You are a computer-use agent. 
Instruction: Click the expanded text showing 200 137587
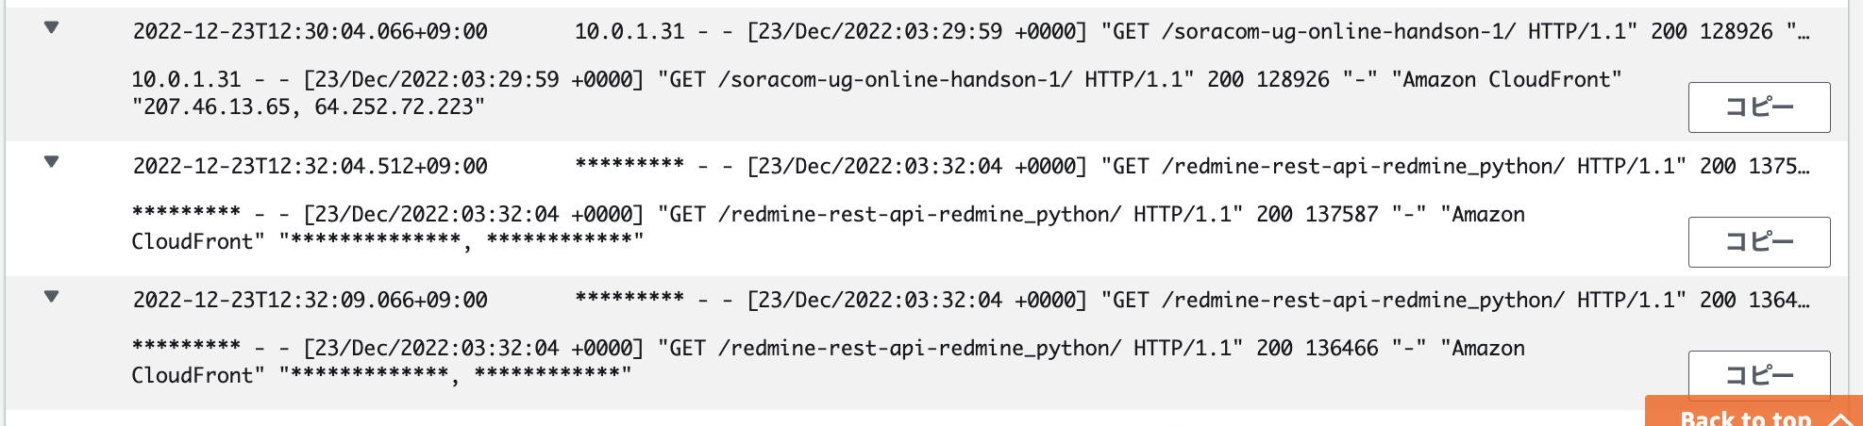(x=1317, y=214)
